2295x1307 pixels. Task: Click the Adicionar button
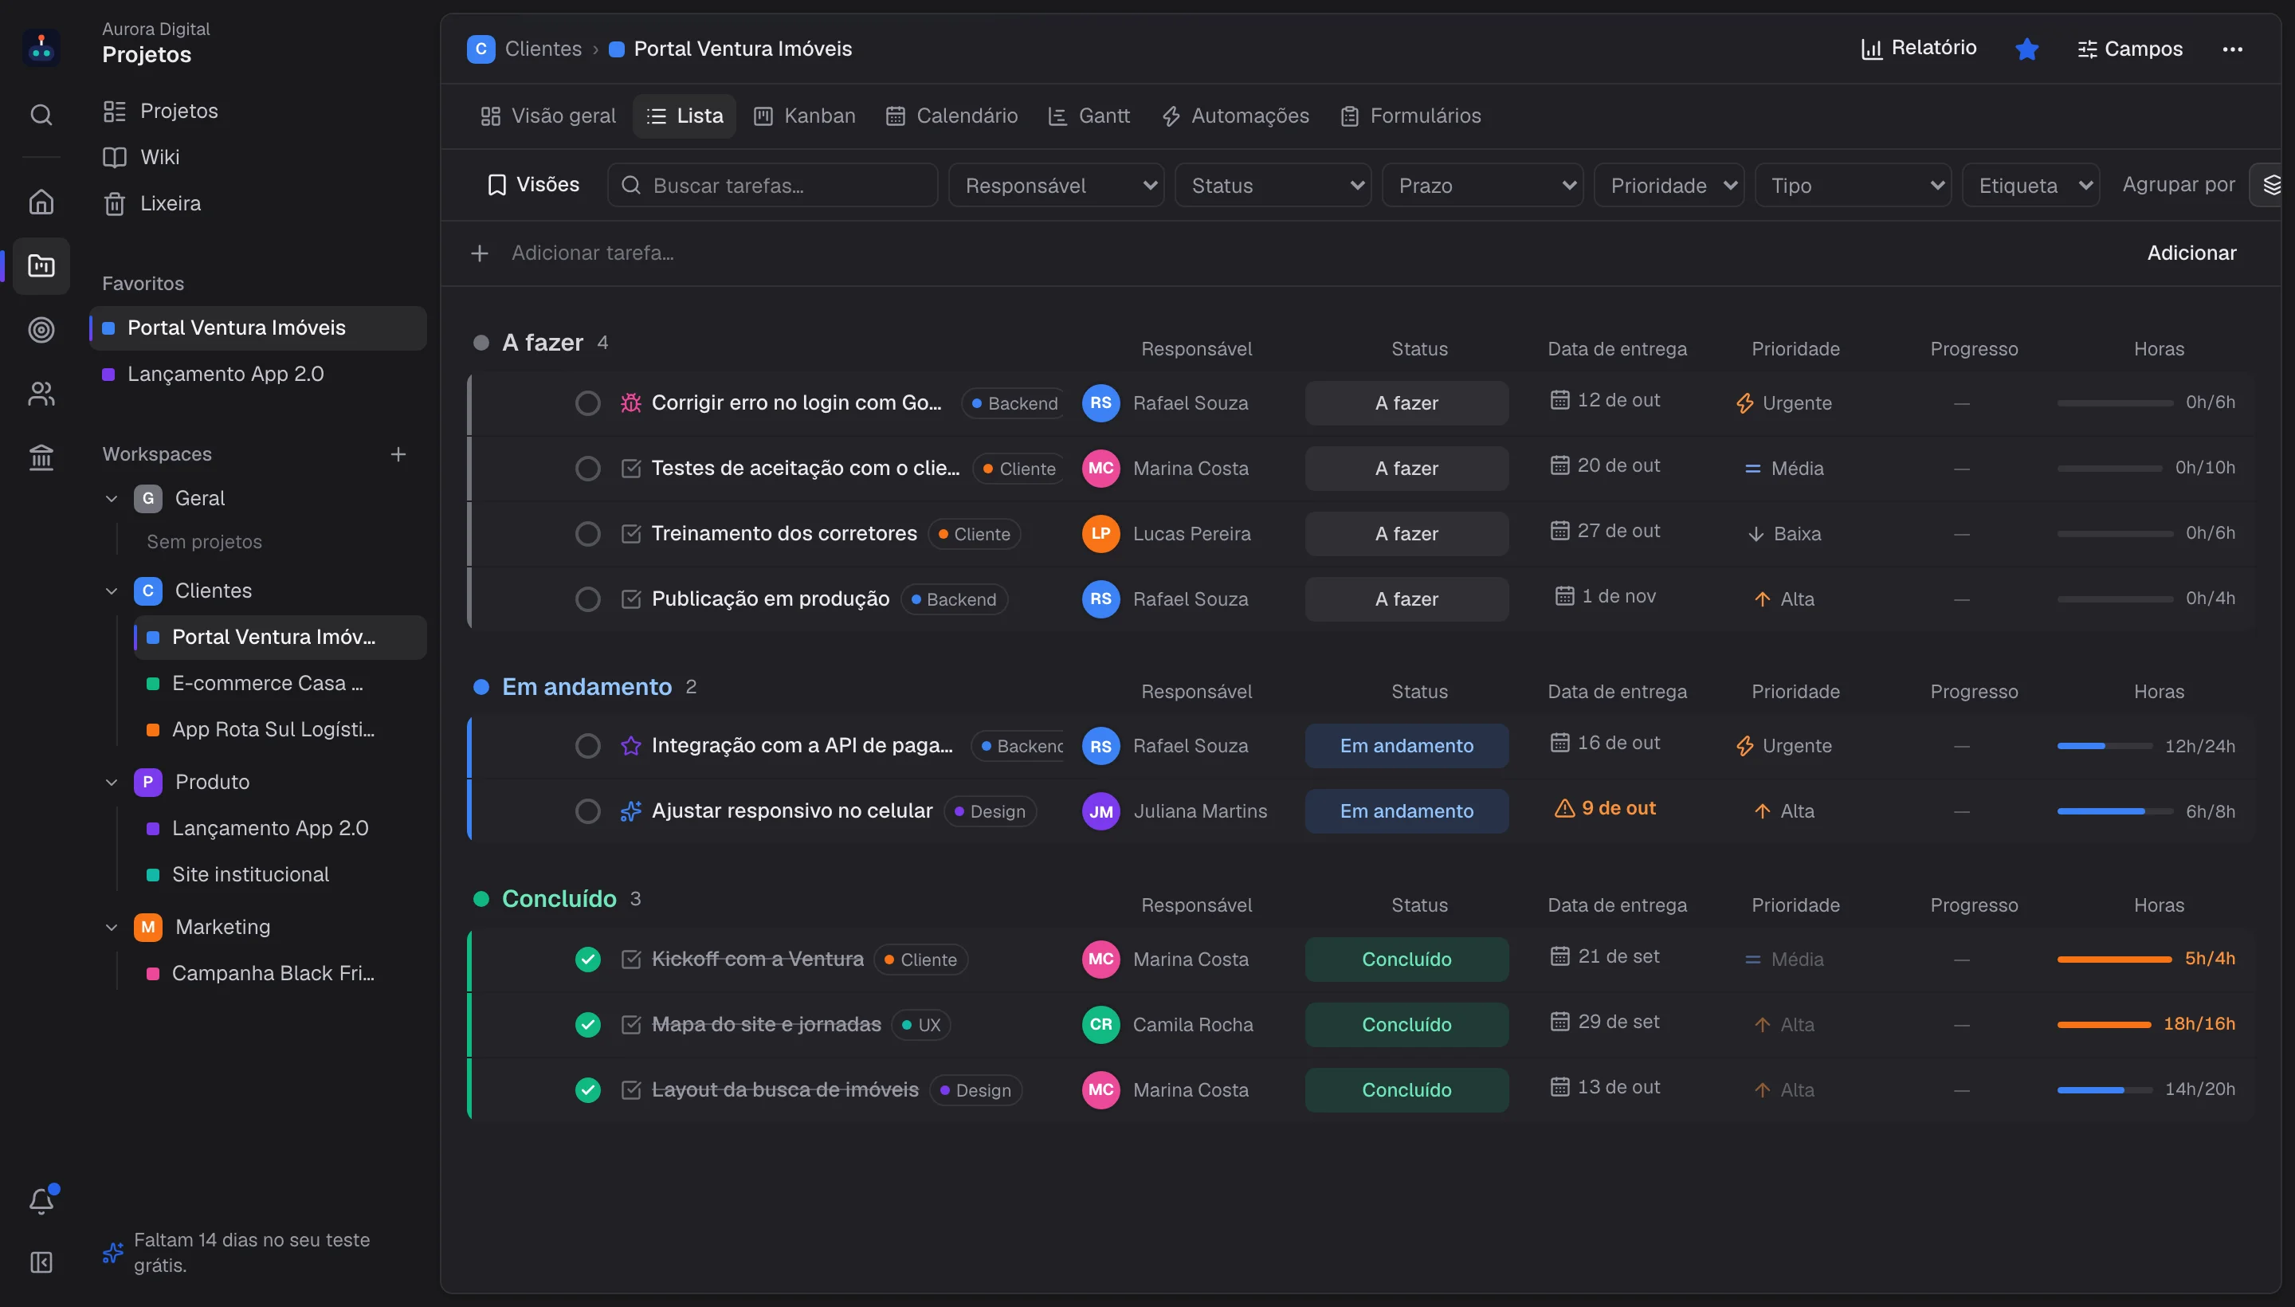pyautogui.click(x=2191, y=253)
